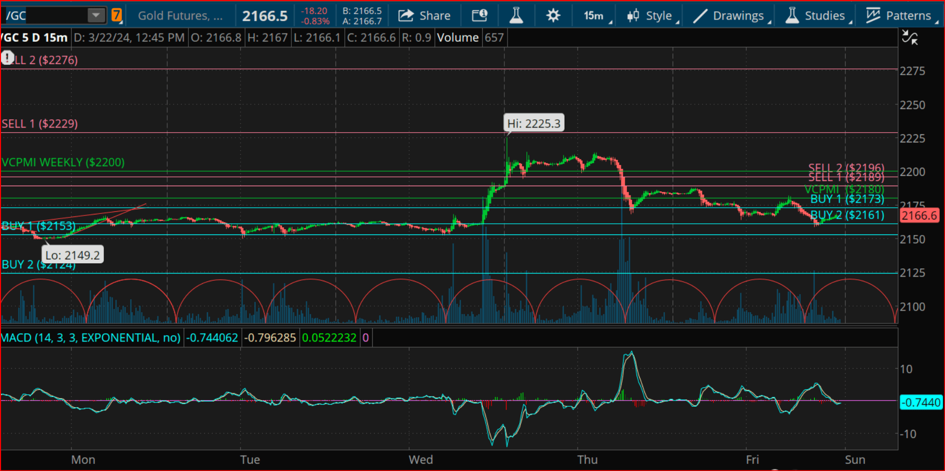Open the symbol selector dropdown arrow
945x471 pixels.
click(x=96, y=15)
